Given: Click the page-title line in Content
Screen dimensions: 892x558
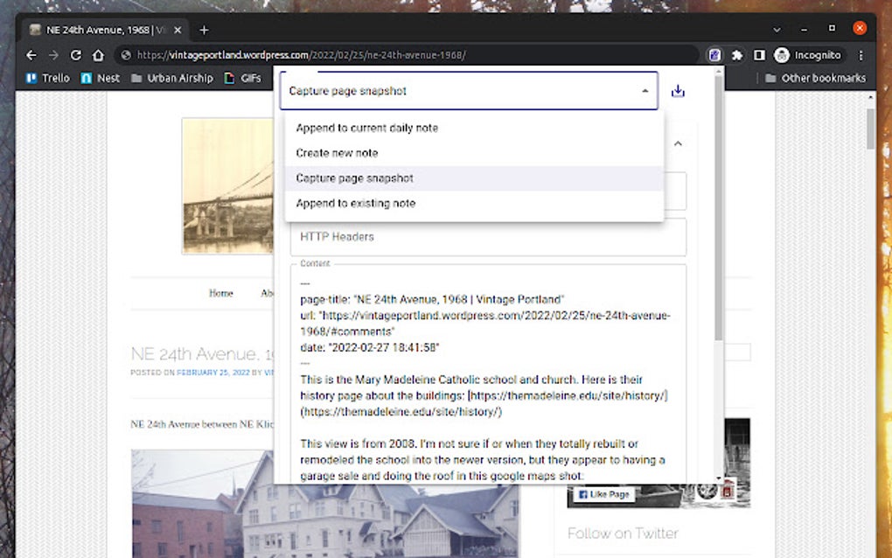Looking at the screenshot, I should click(x=432, y=299).
